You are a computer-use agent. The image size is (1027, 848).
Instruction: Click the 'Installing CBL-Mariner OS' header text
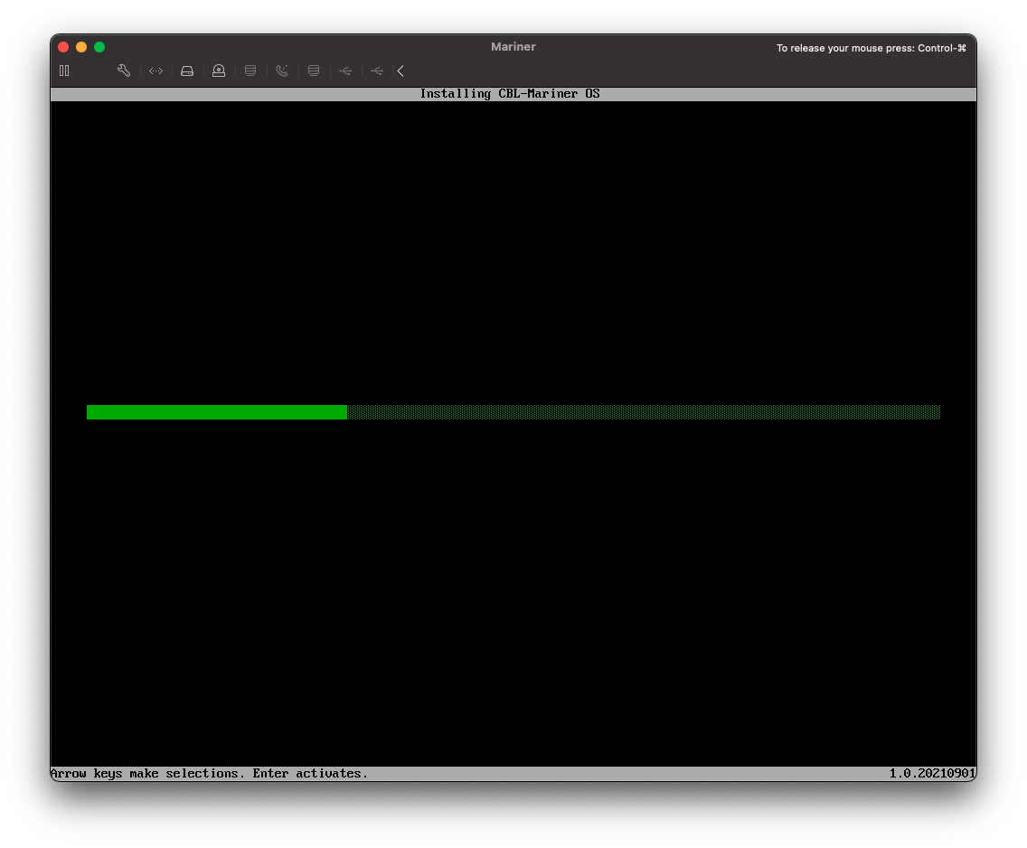510,94
